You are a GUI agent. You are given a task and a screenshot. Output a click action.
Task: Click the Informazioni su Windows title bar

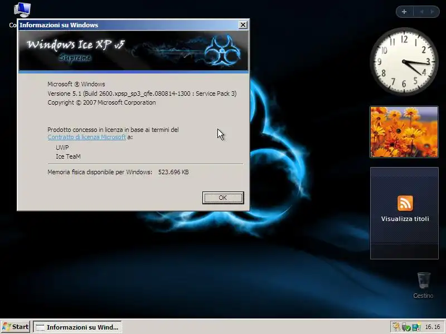pyautogui.click(x=128, y=25)
